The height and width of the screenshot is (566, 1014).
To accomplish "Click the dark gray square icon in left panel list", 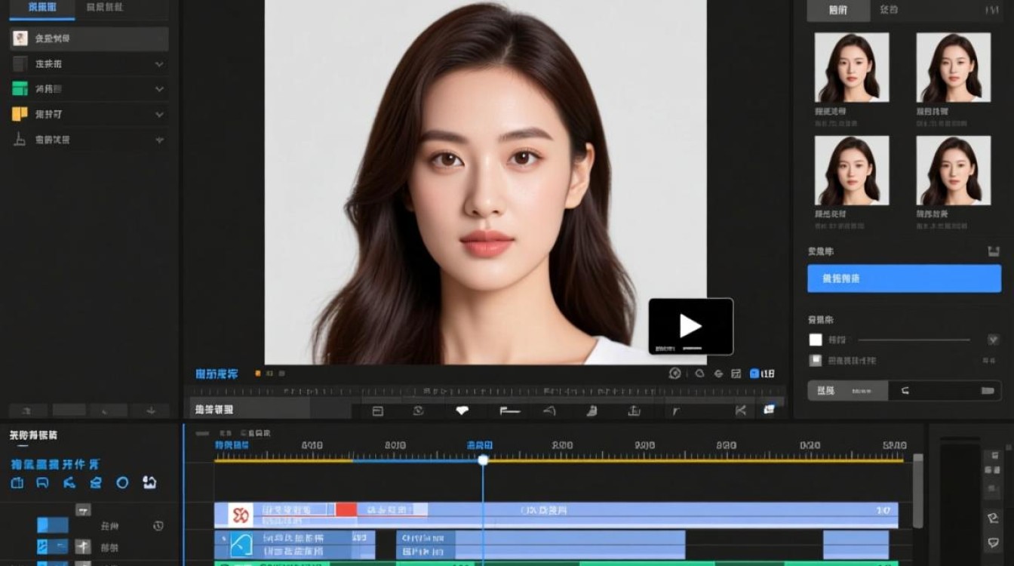I will pyautogui.click(x=20, y=64).
